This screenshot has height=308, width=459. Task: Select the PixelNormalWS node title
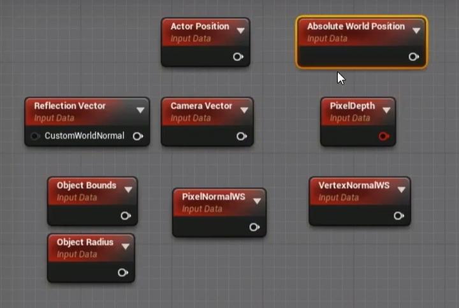point(214,197)
